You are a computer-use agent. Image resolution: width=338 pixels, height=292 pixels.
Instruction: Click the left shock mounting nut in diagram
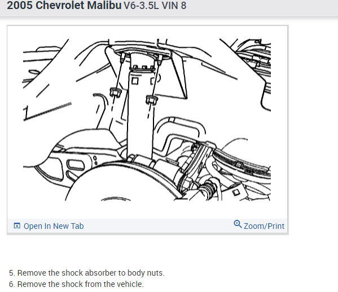click(115, 92)
